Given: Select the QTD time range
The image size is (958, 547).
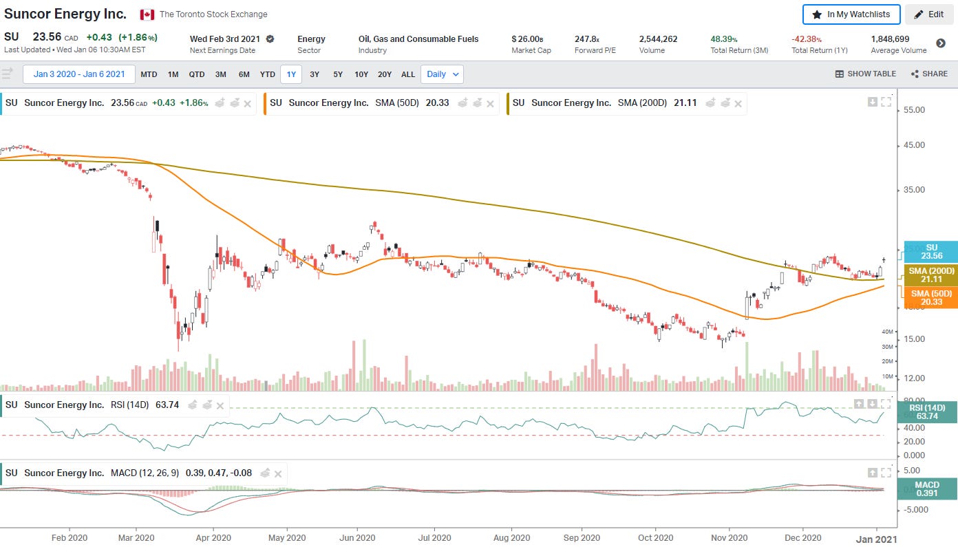Looking at the screenshot, I should click(197, 74).
